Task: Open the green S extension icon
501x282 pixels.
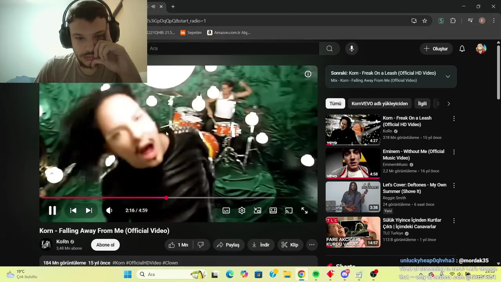Action: pyautogui.click(x=441, y=21)
